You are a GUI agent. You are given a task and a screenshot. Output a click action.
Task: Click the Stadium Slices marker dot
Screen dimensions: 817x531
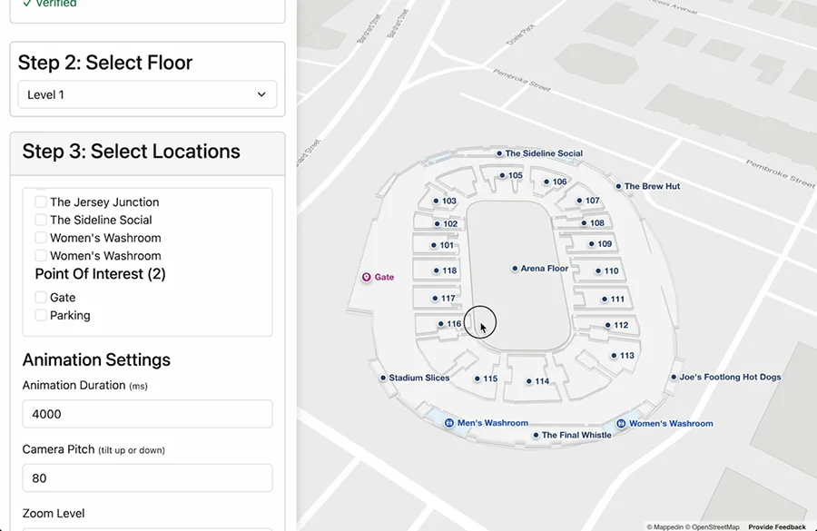point(383,378)
